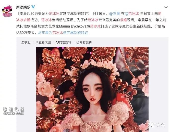This screenshot has height=132, width=170.
Task: Click the clockwise rotate arrow icon
Action: click(x=78, y=42)
